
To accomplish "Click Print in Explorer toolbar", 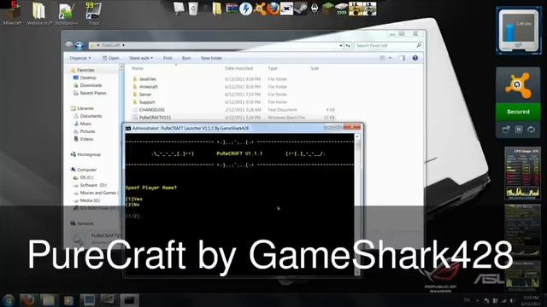I will coord(168,58).
